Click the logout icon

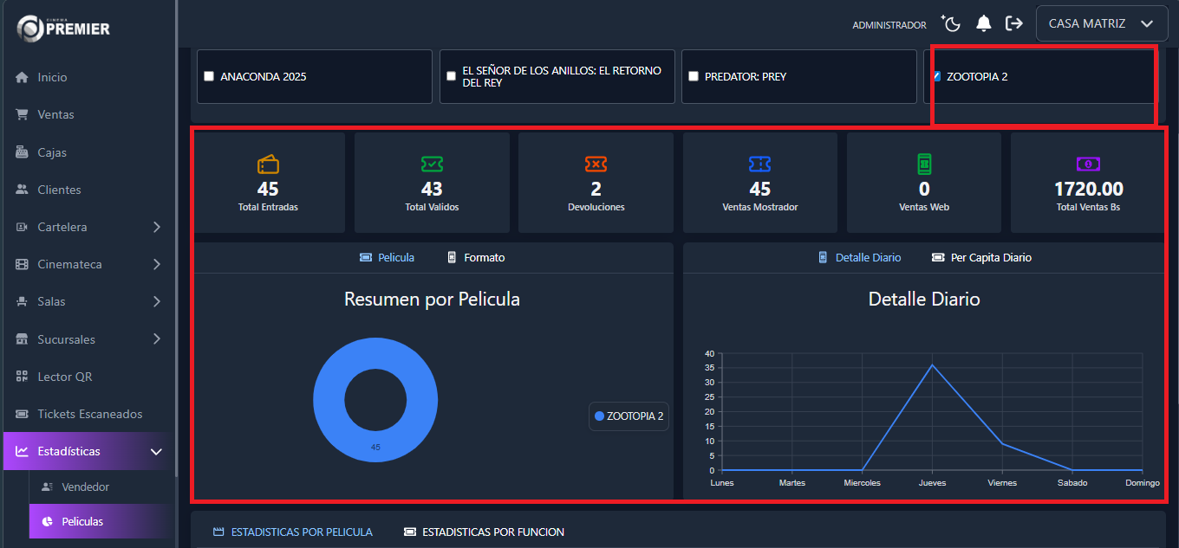[1014, 23]
